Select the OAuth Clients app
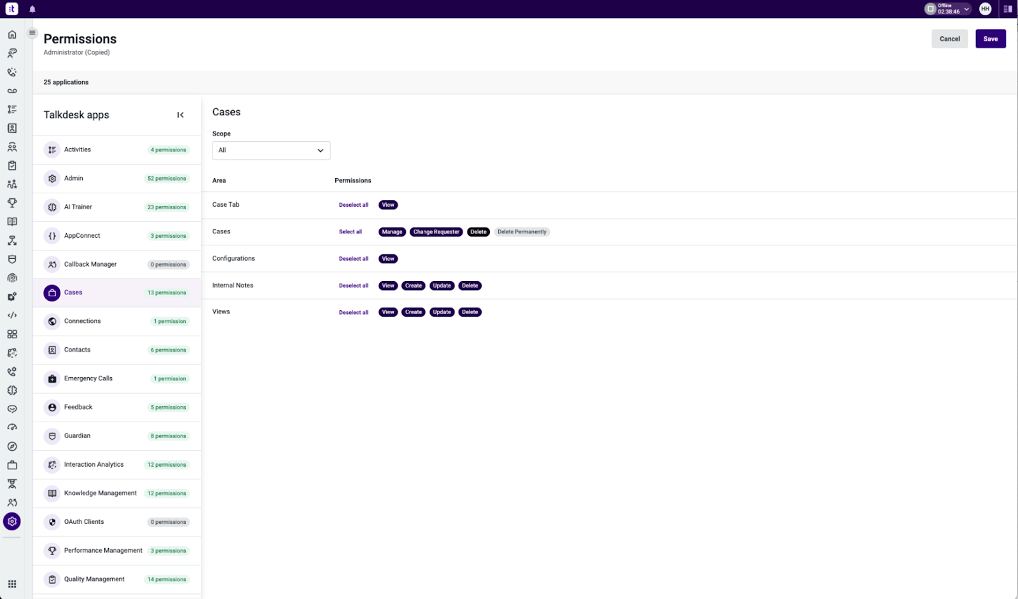 (117, 522)
